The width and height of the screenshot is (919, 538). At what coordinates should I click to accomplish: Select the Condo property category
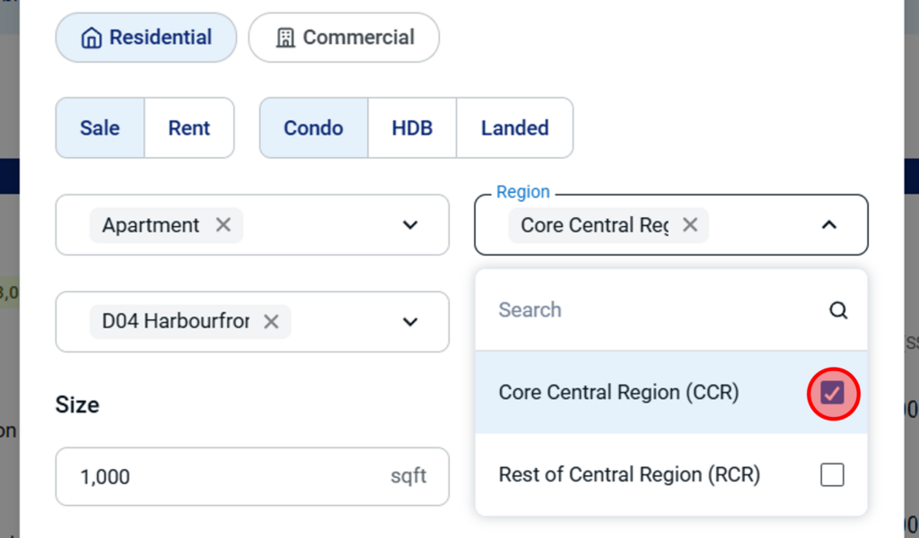[313, 128]
